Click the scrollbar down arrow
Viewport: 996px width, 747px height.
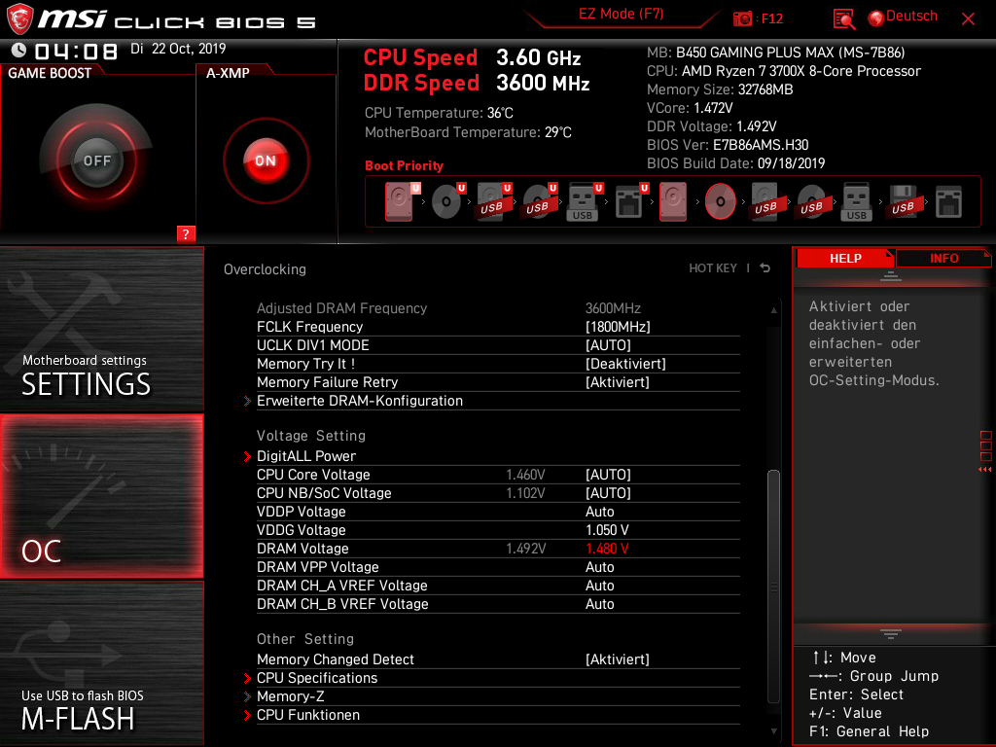click(773, 731)
